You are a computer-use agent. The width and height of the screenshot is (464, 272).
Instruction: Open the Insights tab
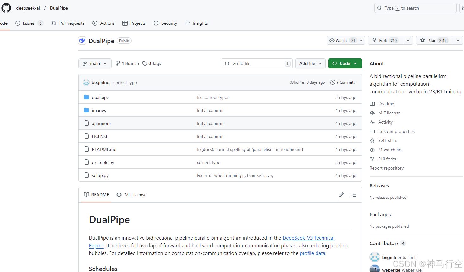[196, 23]
